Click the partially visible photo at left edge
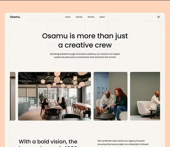Screen dimensions: 170x147 (13, 96)
